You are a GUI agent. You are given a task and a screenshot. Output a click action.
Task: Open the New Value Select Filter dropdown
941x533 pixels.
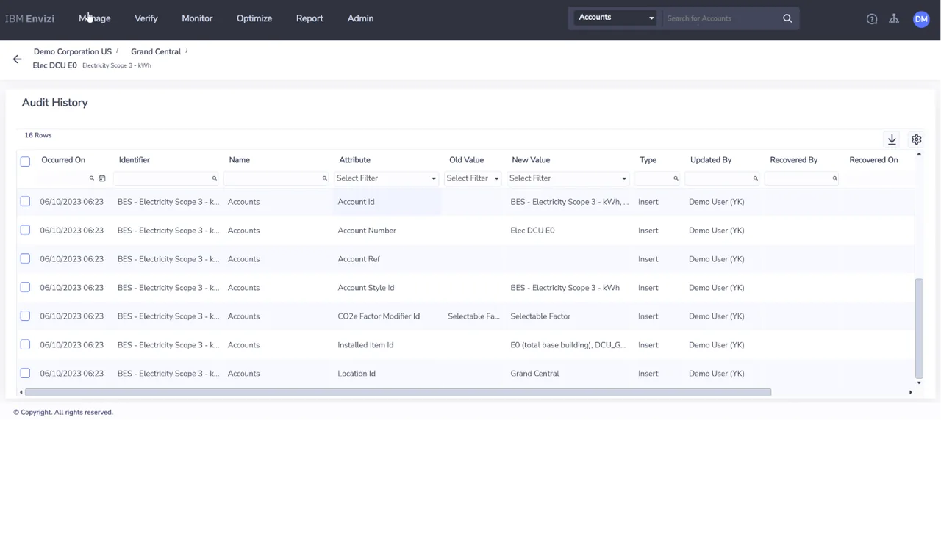click(568, 178)
